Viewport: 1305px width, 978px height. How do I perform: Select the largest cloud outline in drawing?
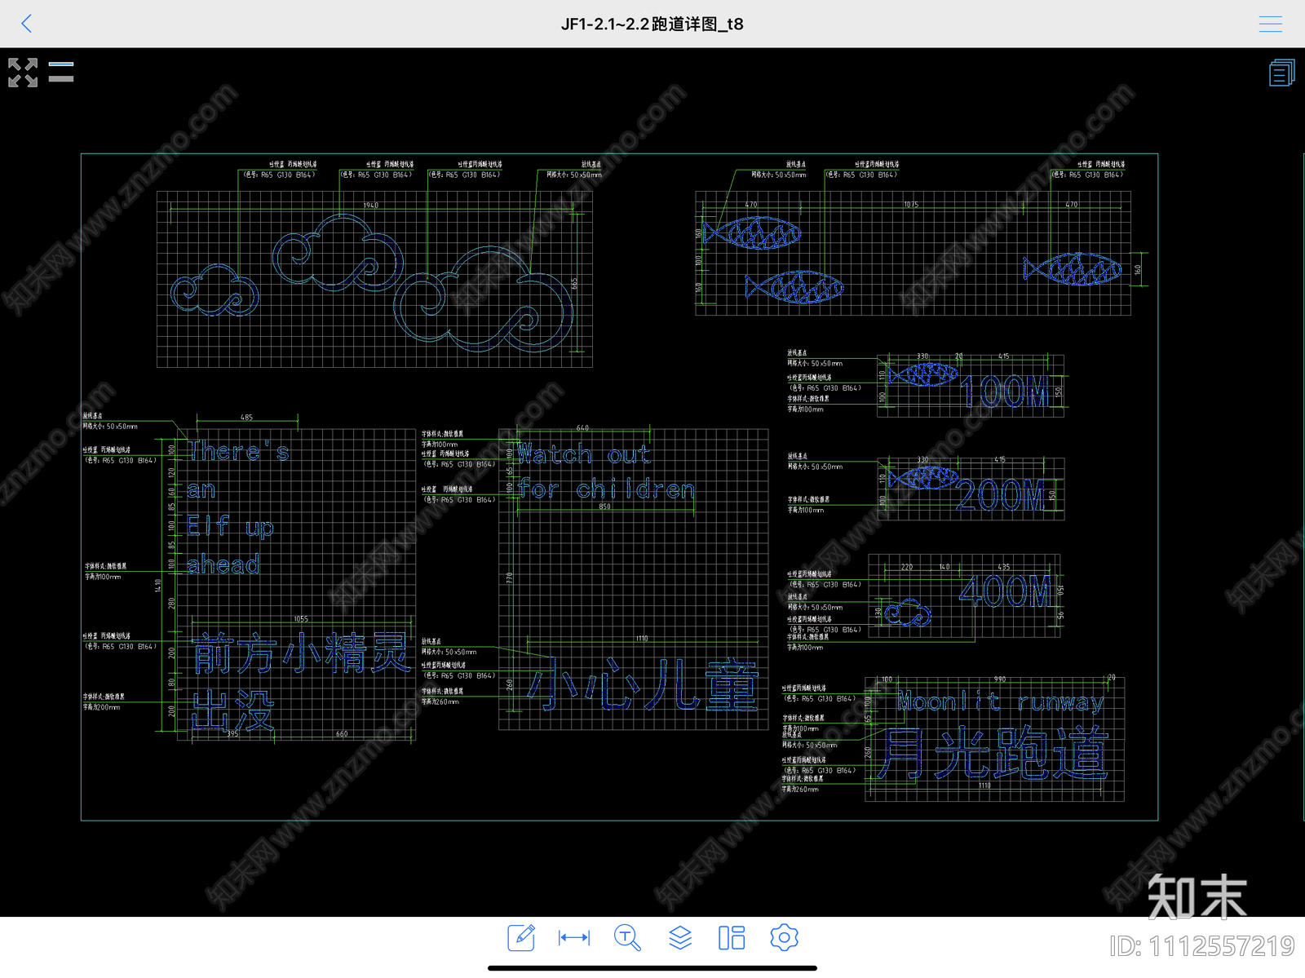(x=484, y=300)
